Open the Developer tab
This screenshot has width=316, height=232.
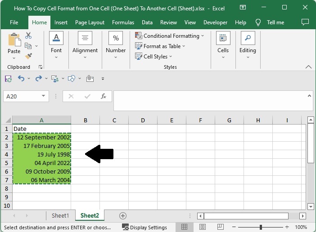click(215, 22)
